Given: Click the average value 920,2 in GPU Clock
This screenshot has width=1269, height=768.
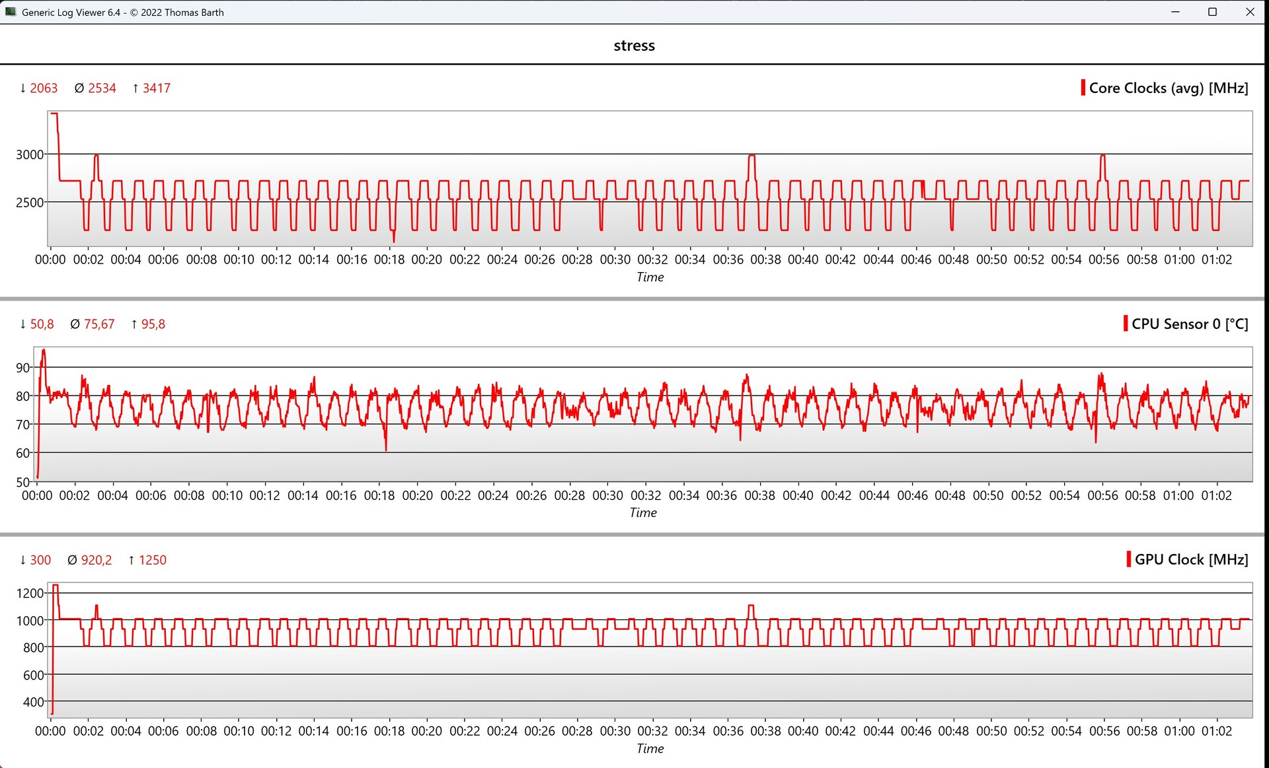Looking at the screenshot, I should coord(96,560).
